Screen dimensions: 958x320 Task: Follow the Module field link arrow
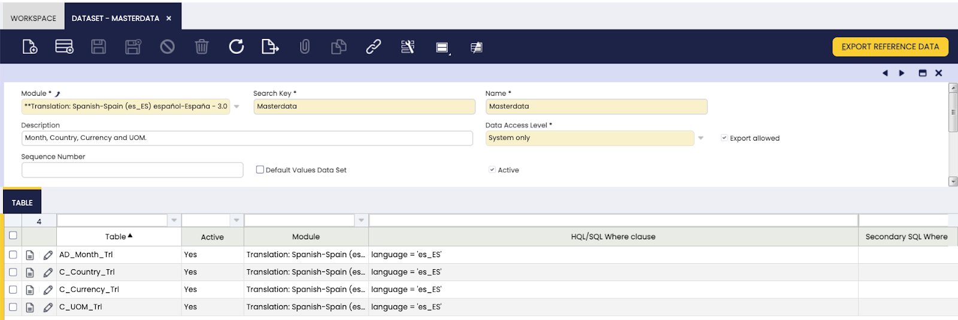pos(57,94)
